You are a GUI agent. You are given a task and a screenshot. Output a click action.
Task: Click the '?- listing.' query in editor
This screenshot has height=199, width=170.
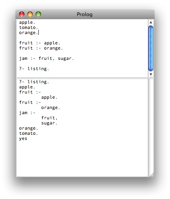[x=34, y=69]
